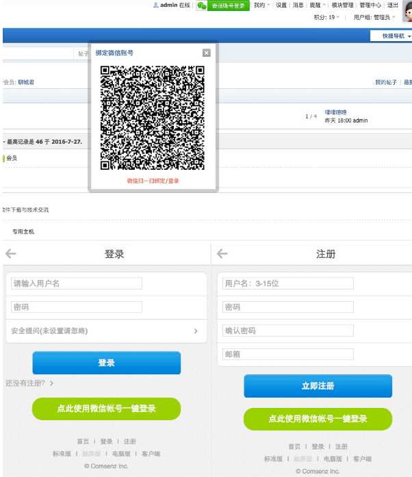Switch to 电脑版 in login footer

pos(121,454)
